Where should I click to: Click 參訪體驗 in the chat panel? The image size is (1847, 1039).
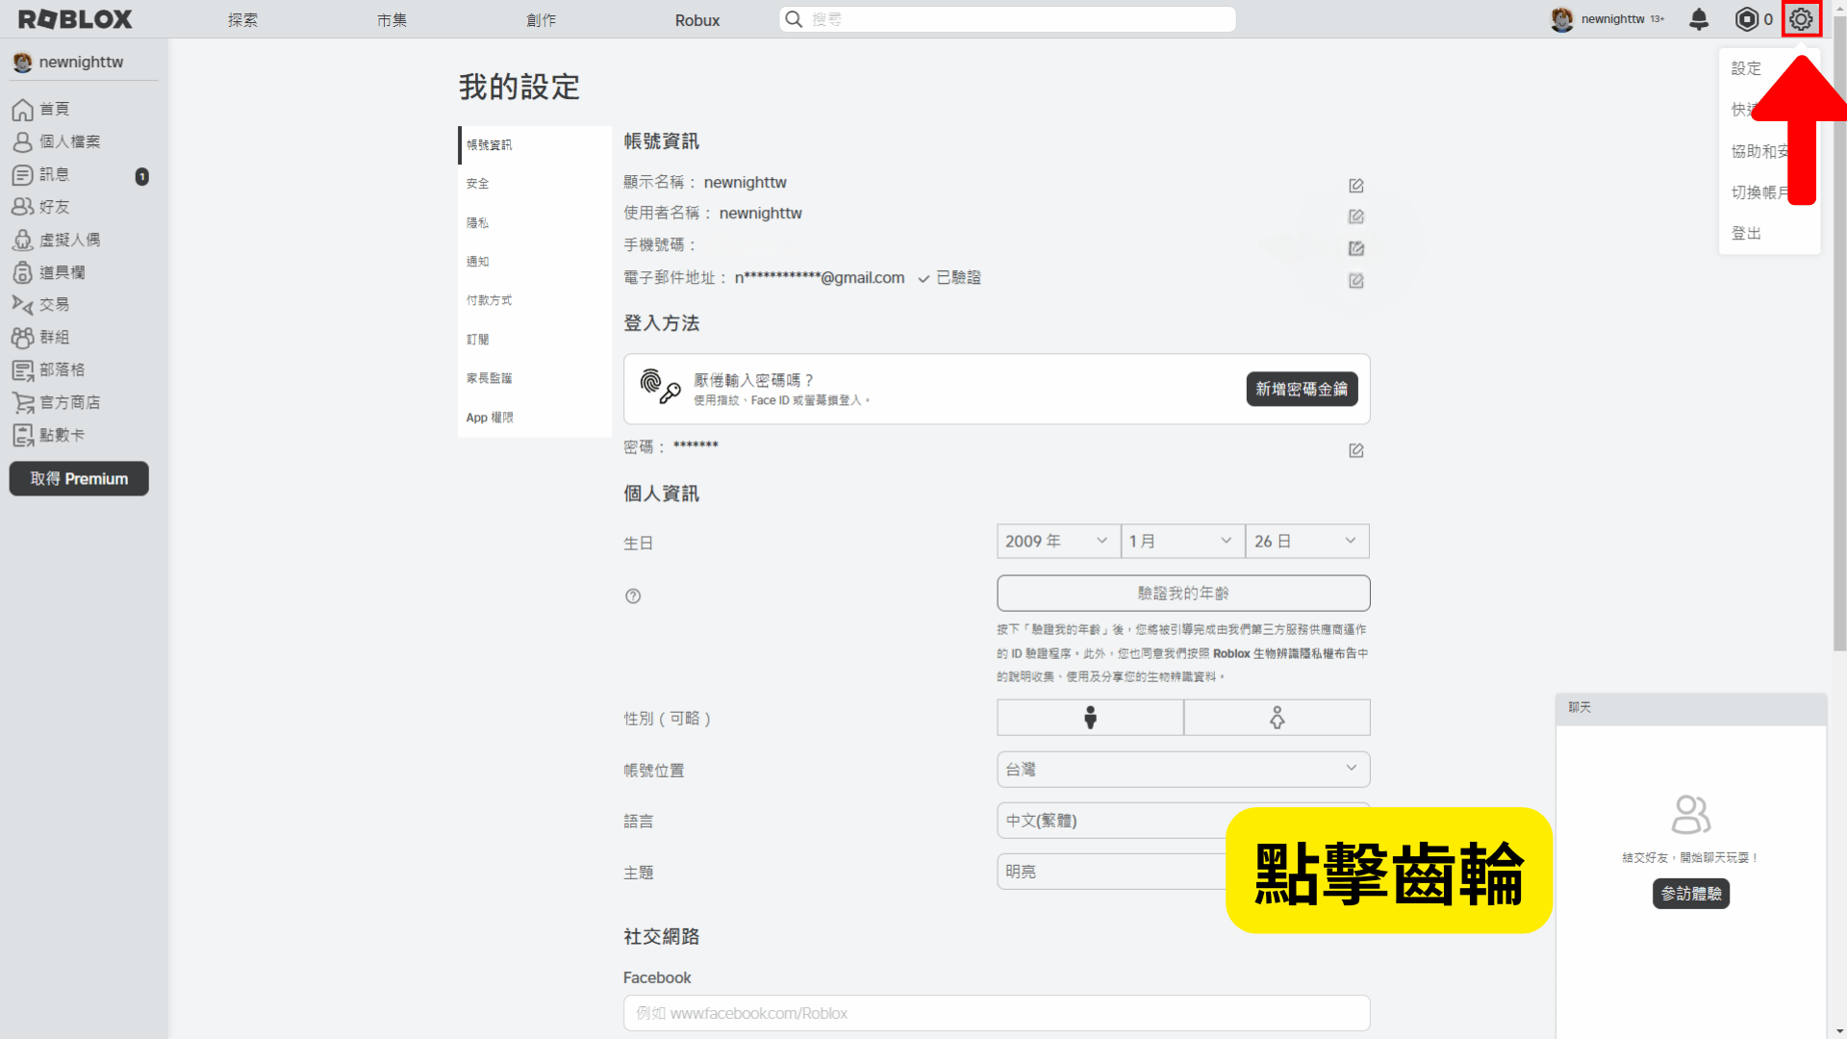click(1691, 894)
